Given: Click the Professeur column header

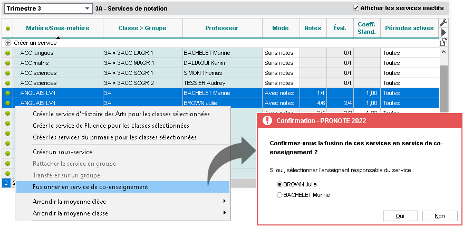Looking at the screenshot, I should click(223, 29).
